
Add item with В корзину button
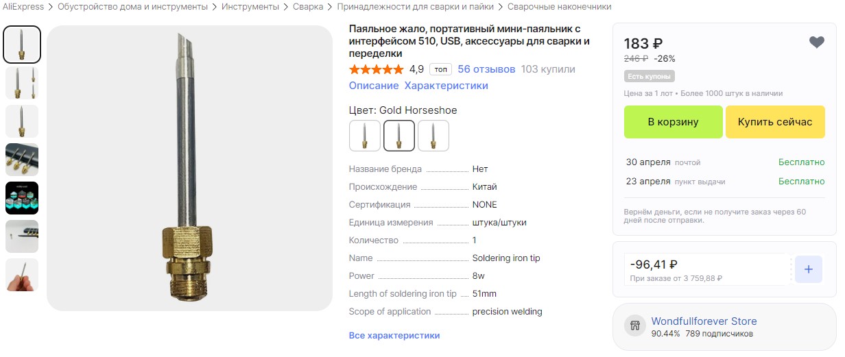click(673, 122)
